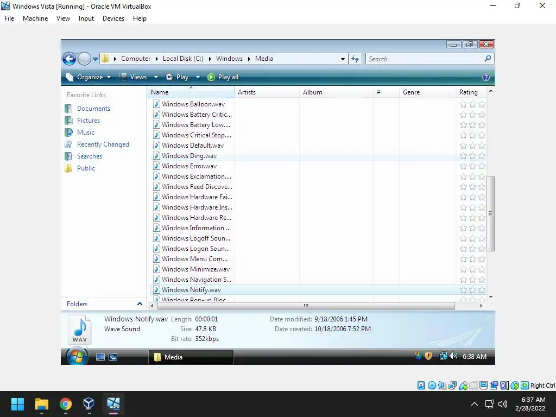The height and width of the screenshot is (417, 556).
Task: Click scroll right arrow of horizontal scrollbar
Action: [481, 306]
